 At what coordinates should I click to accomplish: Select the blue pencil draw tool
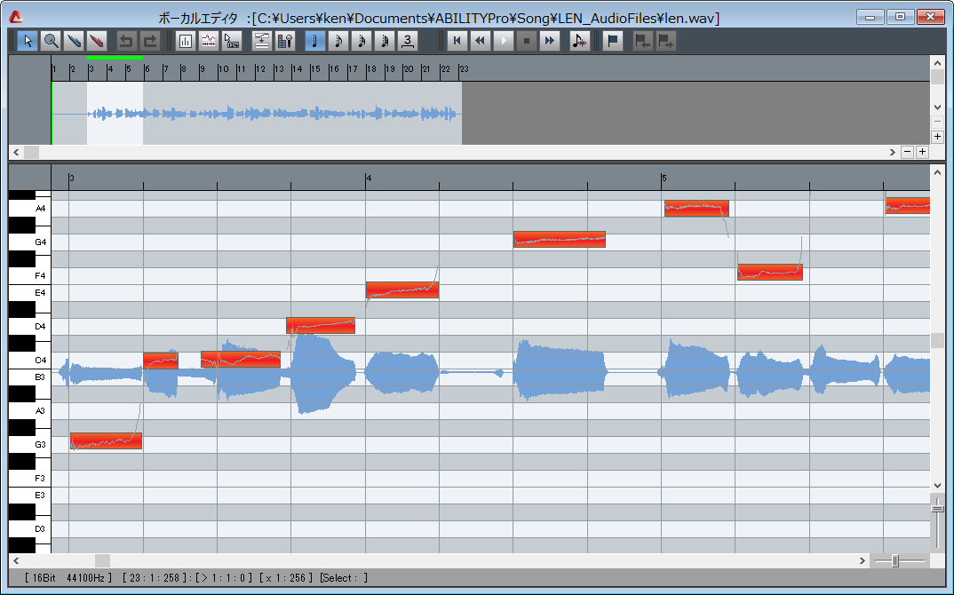[74, 41]
